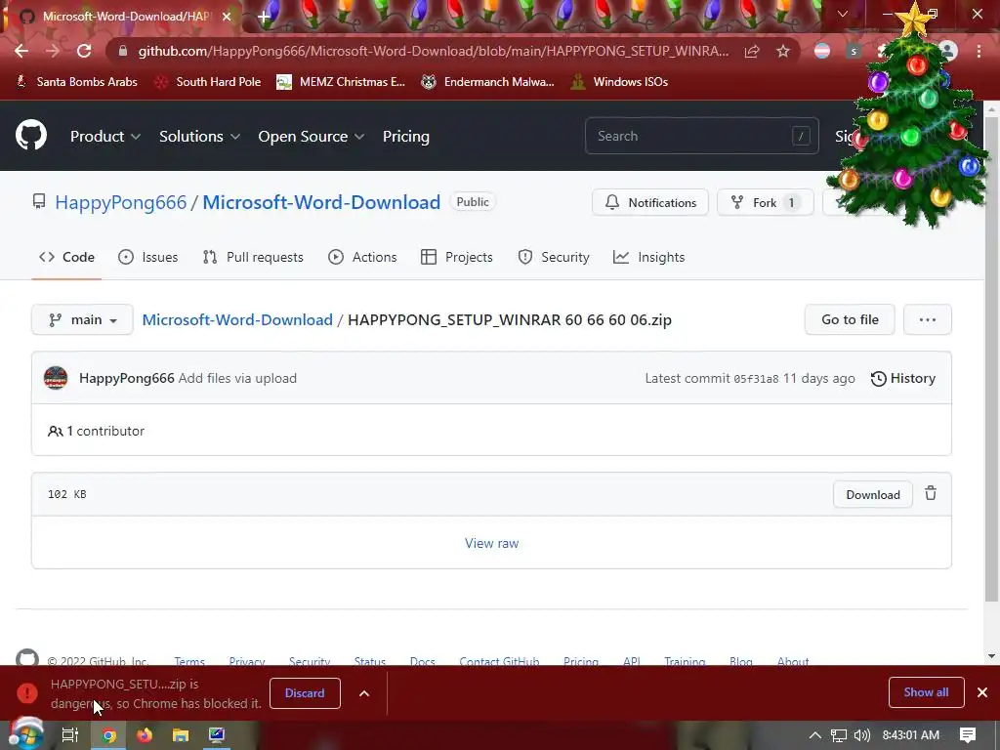Open History with clock icon
The height and width of the screenshot is (750, 1000).
(x=903, y=378)
